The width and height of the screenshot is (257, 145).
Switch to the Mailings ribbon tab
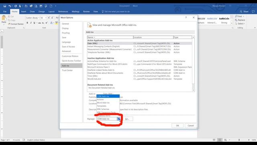click(75, 12)
